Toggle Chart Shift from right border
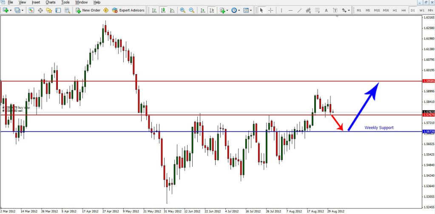The height and width of the screenshot is (214, 435). 212,10
